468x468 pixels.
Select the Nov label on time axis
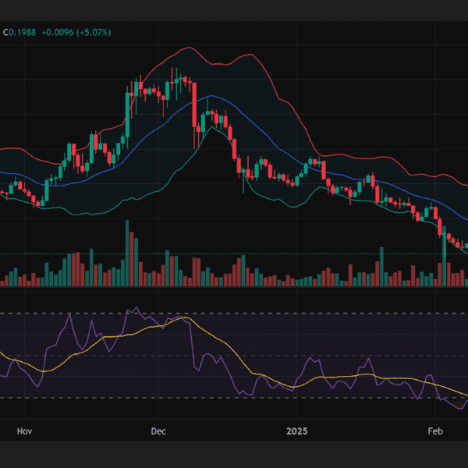pos(25,431)
